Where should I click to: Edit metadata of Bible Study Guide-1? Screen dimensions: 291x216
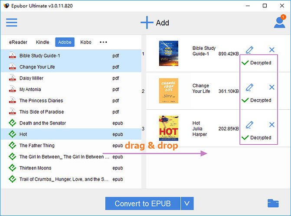[x=249, y=50]
